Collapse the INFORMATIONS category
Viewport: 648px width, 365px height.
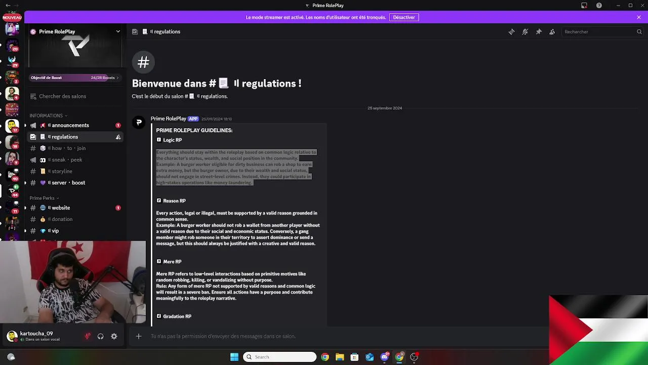[49, 116]
